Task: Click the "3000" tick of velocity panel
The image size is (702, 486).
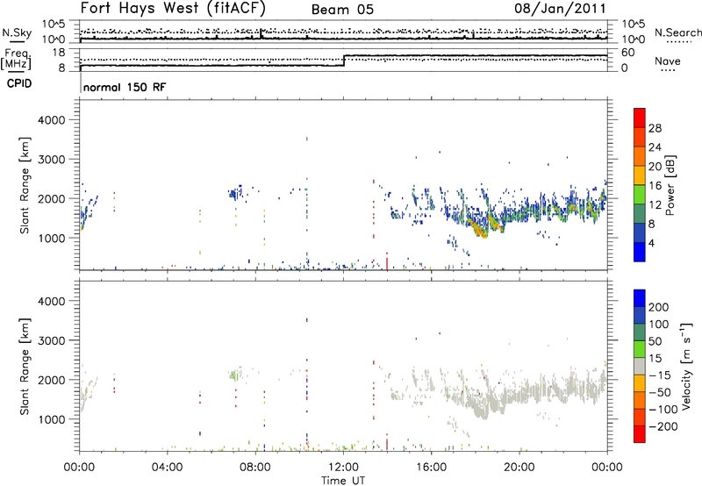Action: click(52, 340)
